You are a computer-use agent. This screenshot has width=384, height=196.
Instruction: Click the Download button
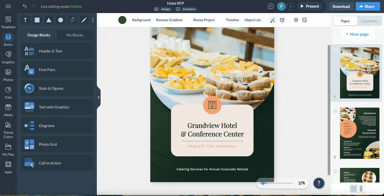click(x=341, y=6)
